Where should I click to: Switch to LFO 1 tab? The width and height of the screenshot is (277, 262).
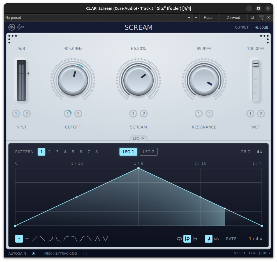click(x=128, y=152)
